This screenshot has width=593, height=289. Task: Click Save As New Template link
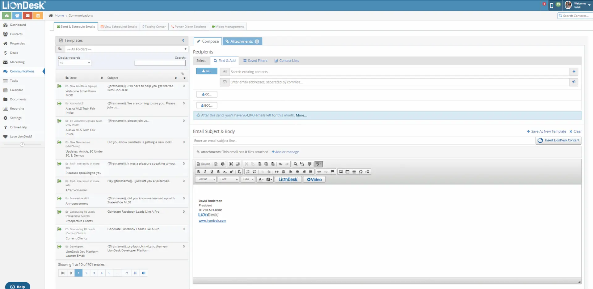[x=546, y=131]
